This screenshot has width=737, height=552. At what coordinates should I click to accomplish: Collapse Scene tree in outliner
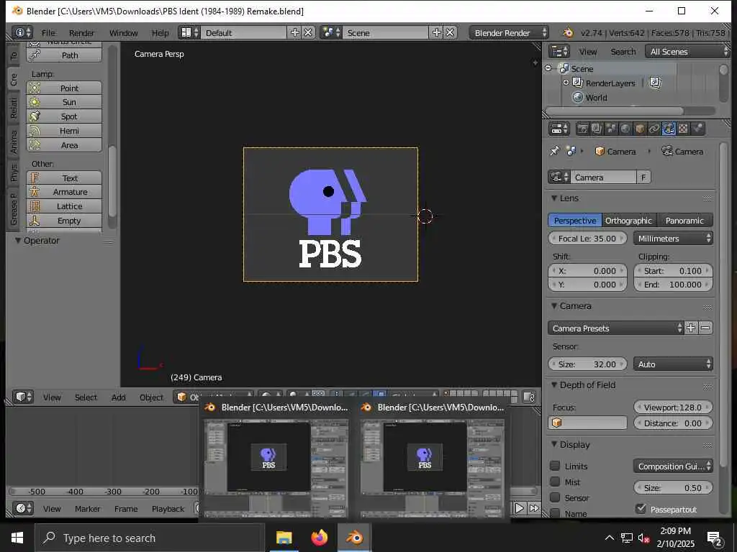[x=548, y=68]
